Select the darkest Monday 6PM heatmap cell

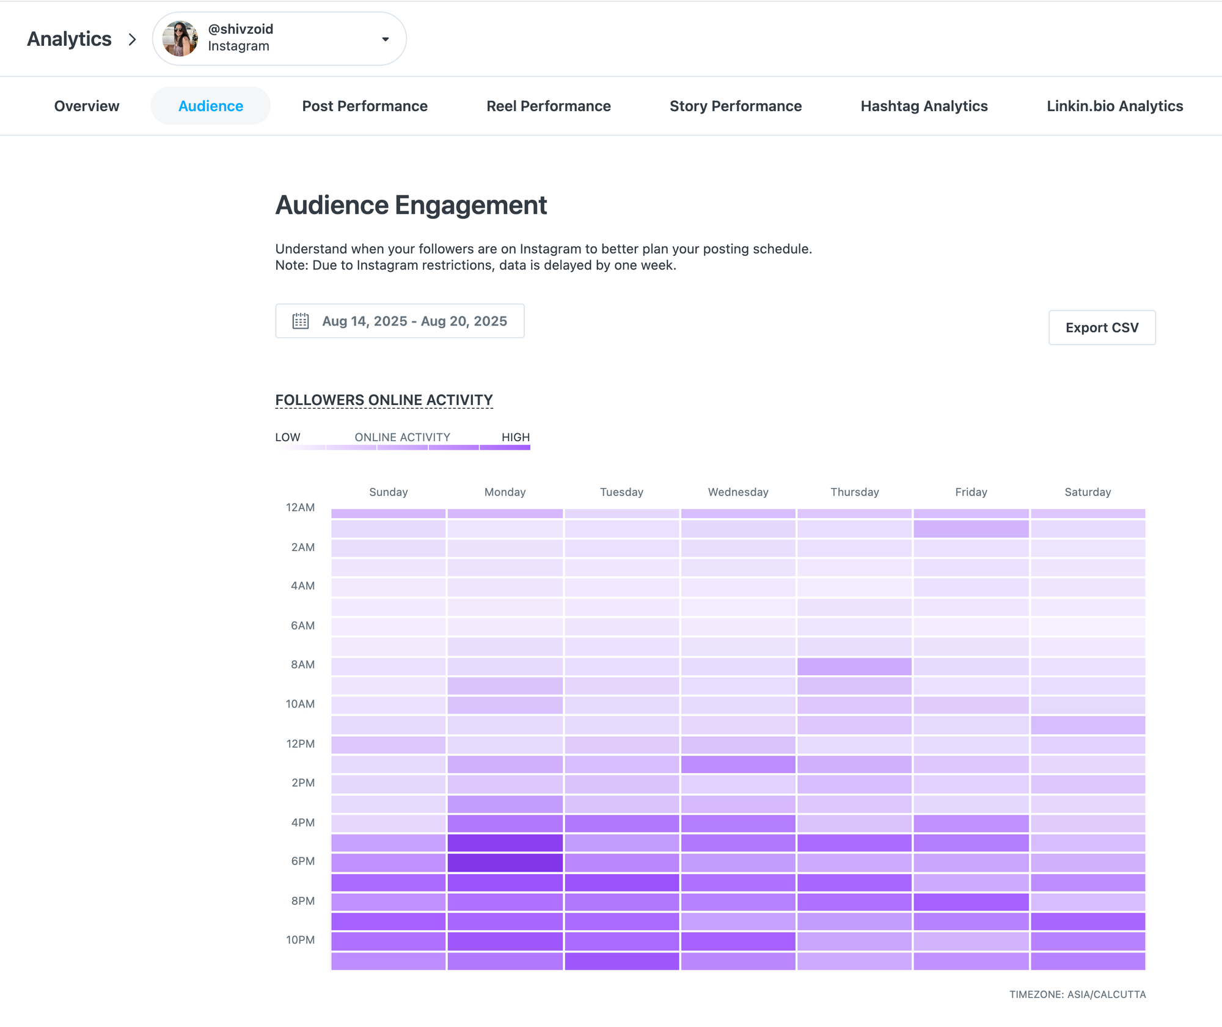(505, 862)
